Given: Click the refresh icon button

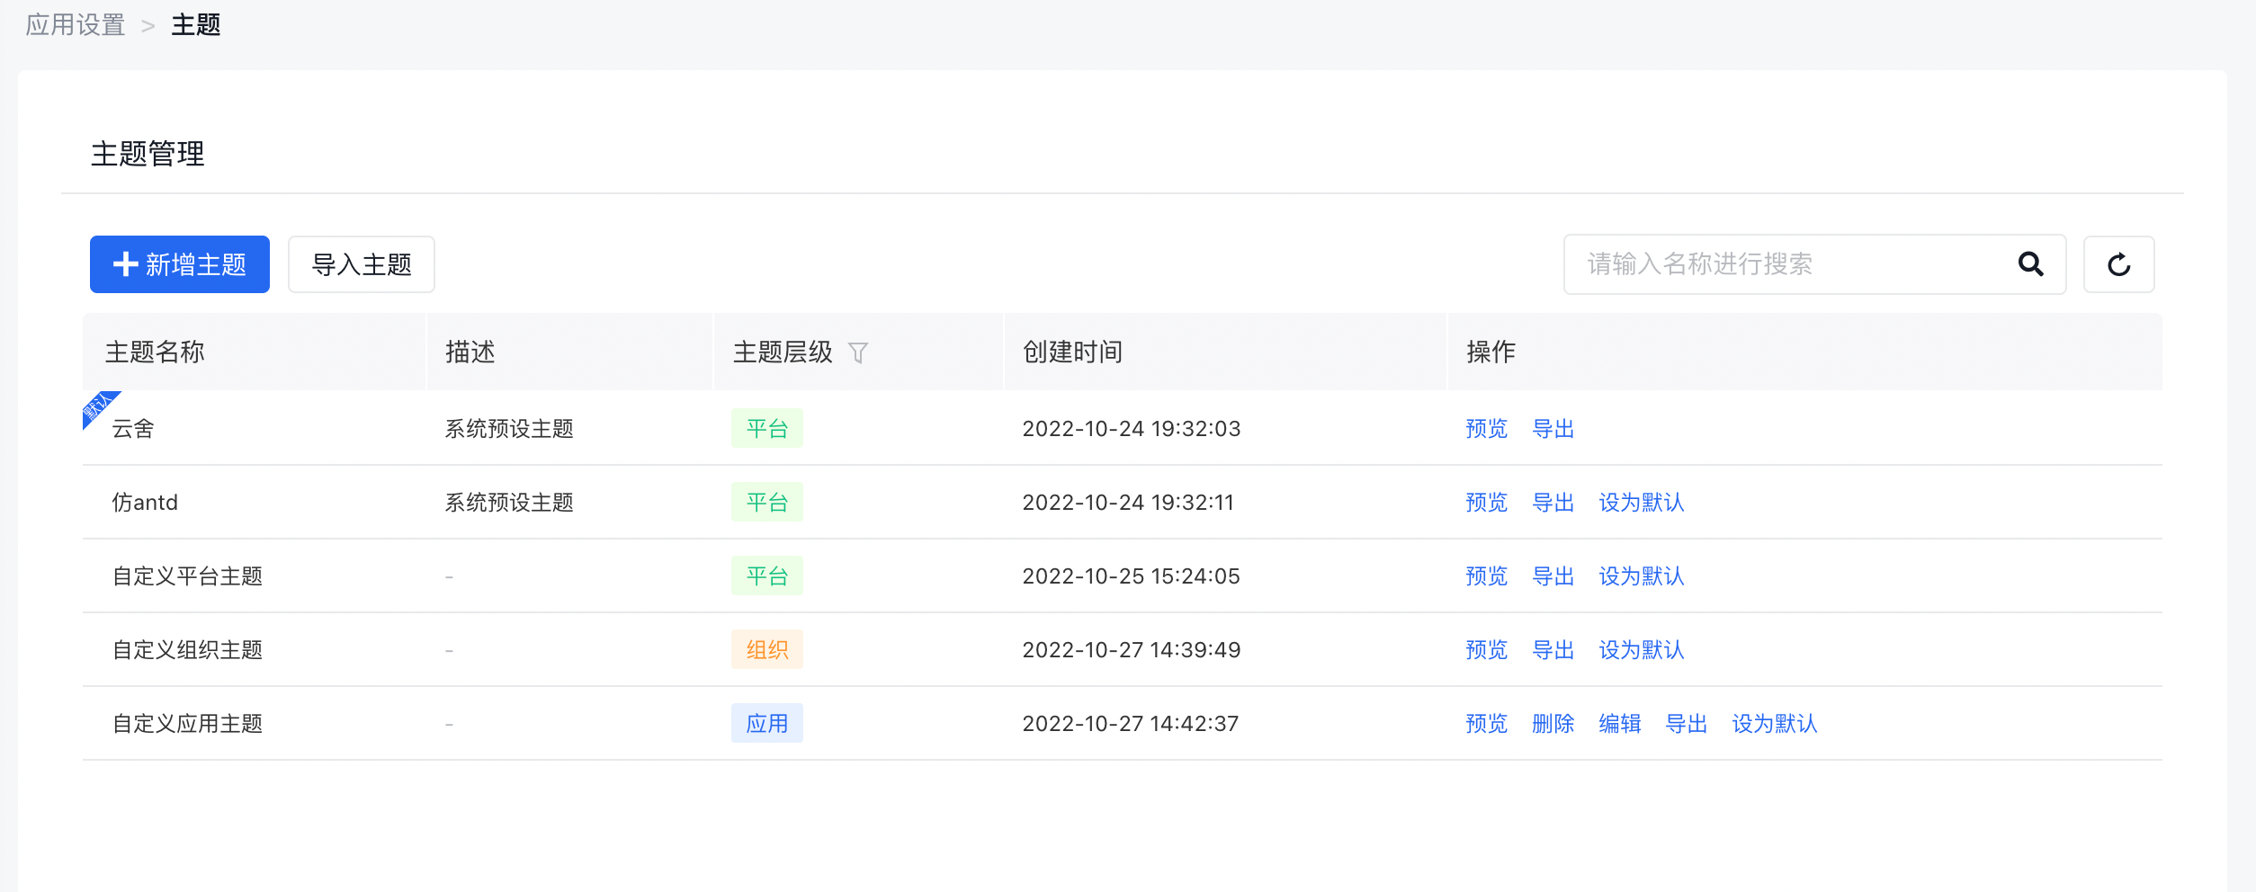Looking at the screenshot, I should point(2118,264).
